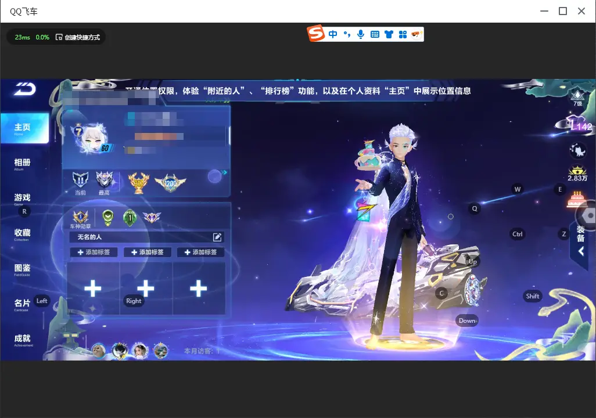Click the back arrow logo icon

click(x=25, y=89)
